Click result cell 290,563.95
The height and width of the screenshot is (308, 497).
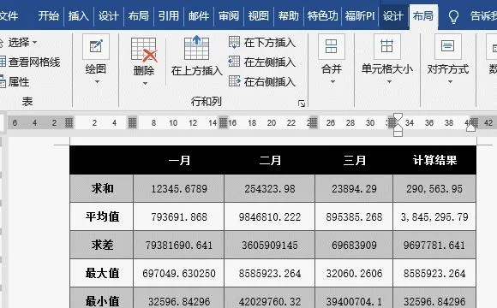434,189
